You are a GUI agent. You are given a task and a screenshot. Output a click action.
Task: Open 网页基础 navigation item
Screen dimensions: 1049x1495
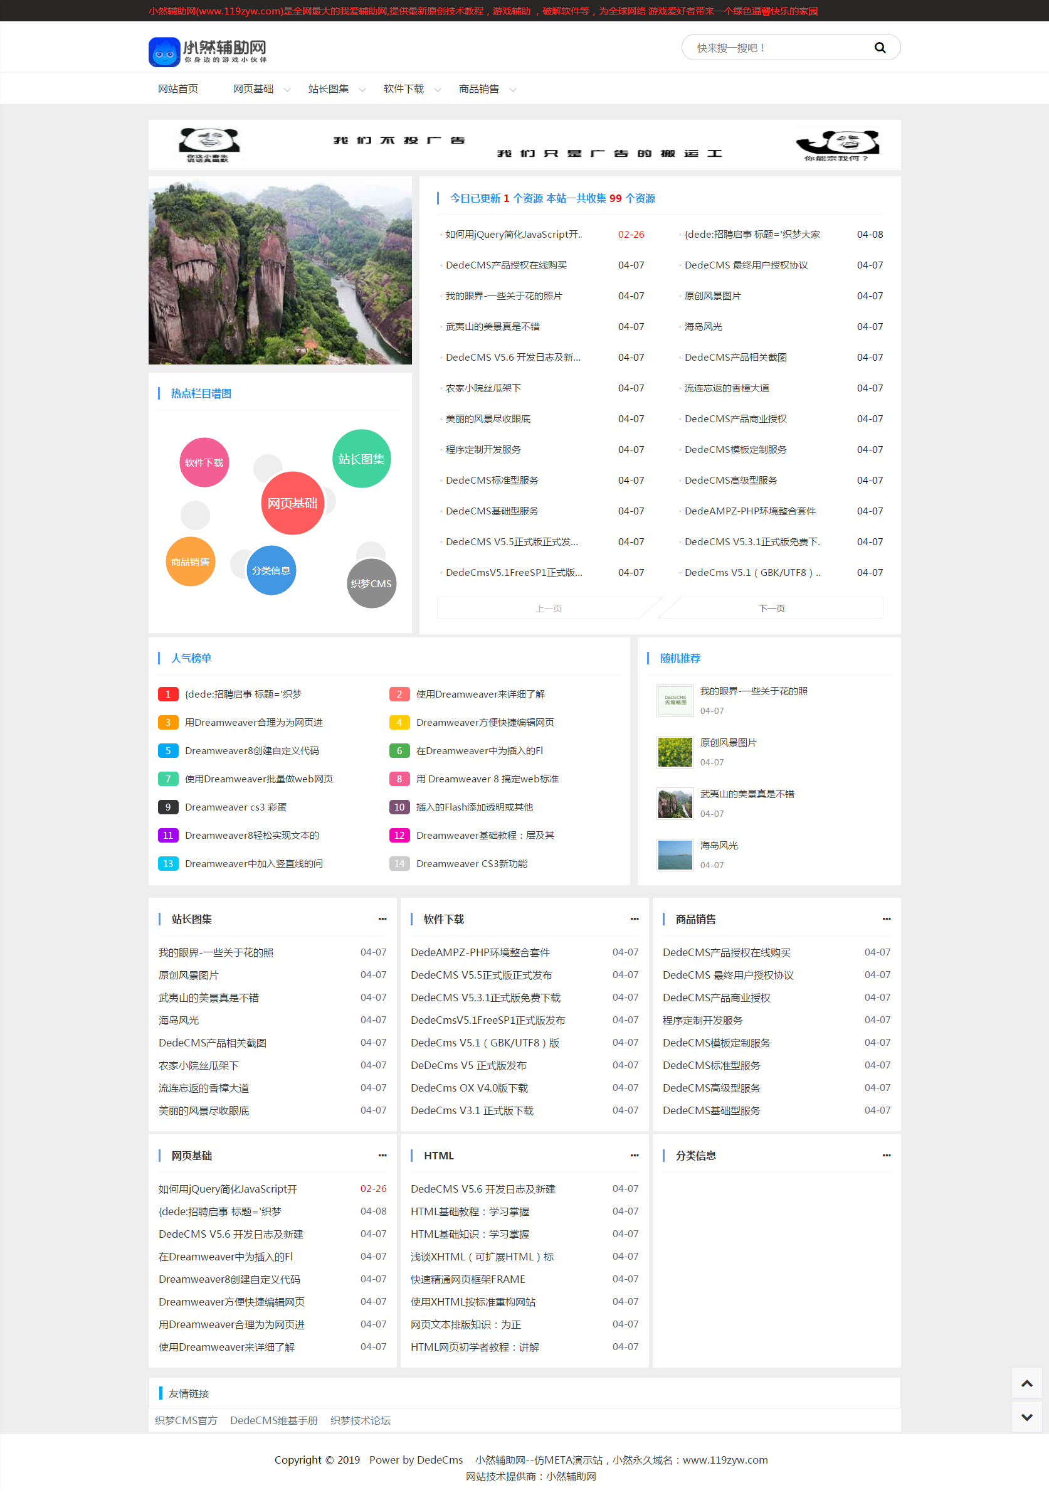pyautogui.click(x=253, y=88)
